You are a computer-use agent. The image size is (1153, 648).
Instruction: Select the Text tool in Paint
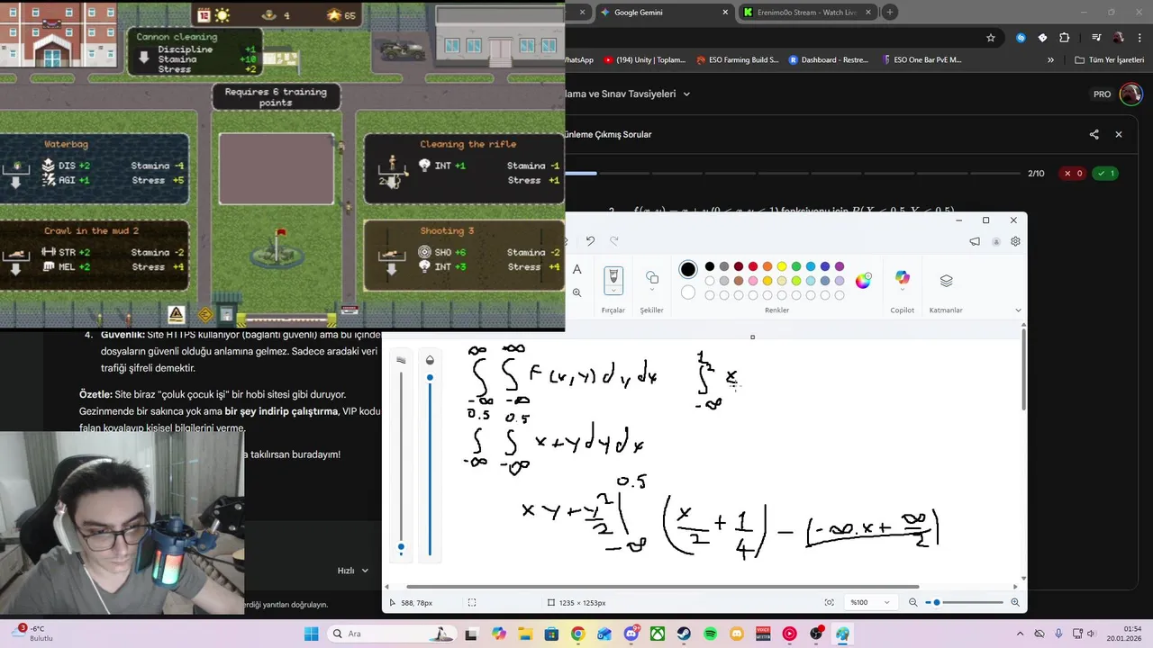pos(576,269)
